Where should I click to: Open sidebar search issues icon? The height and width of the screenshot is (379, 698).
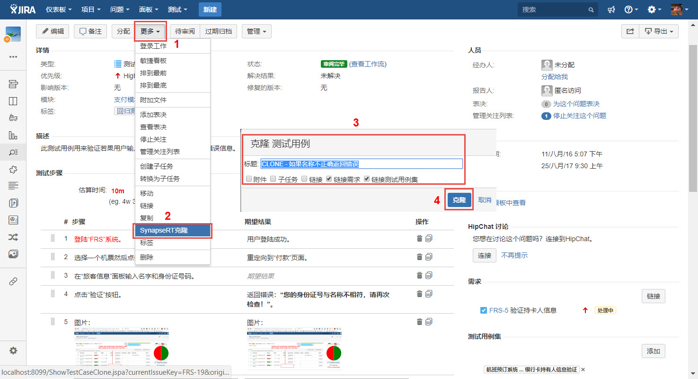[13, 152]
